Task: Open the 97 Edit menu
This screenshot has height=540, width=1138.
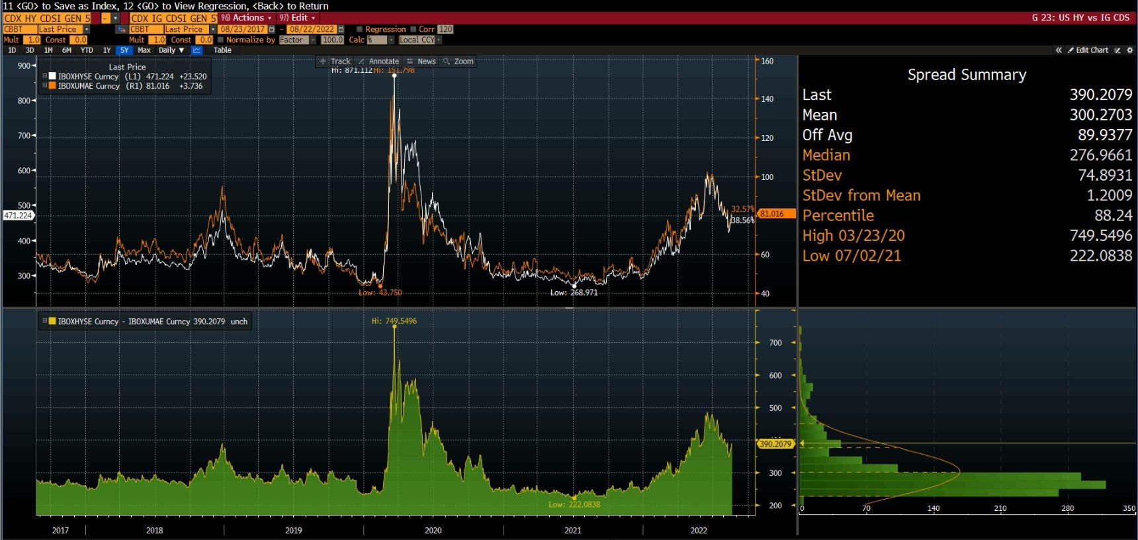Action: tap(297, 18)
